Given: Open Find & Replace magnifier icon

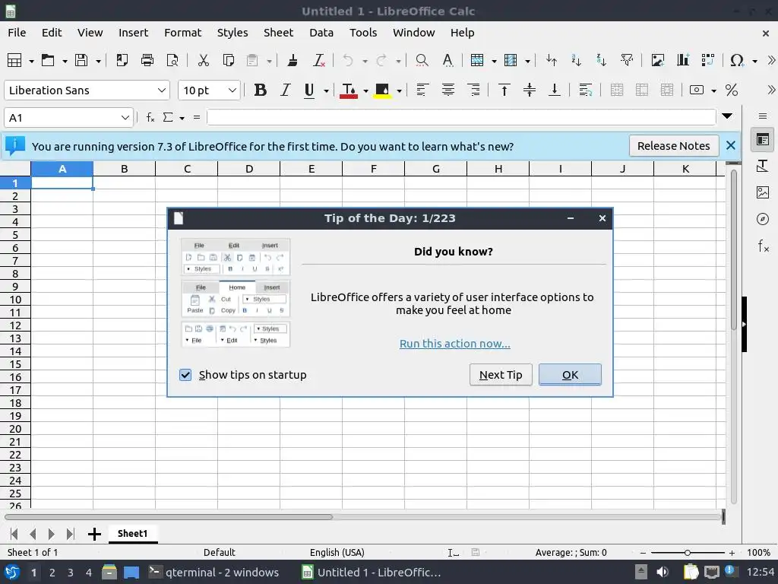Looking at the screenshot, I should pos(422,60).
